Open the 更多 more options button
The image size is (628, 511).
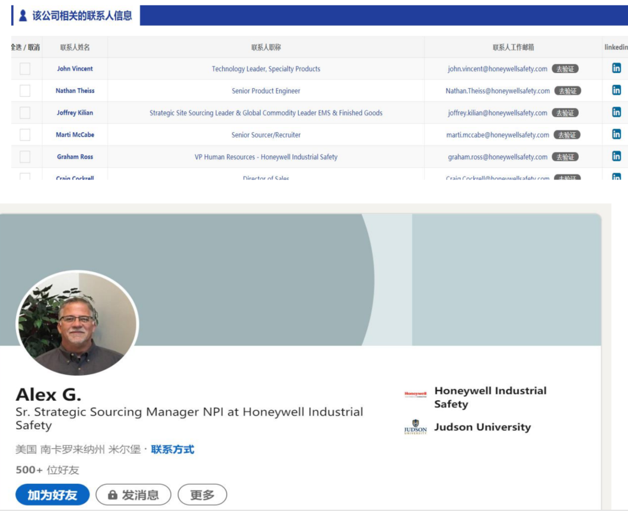(202, 494)
